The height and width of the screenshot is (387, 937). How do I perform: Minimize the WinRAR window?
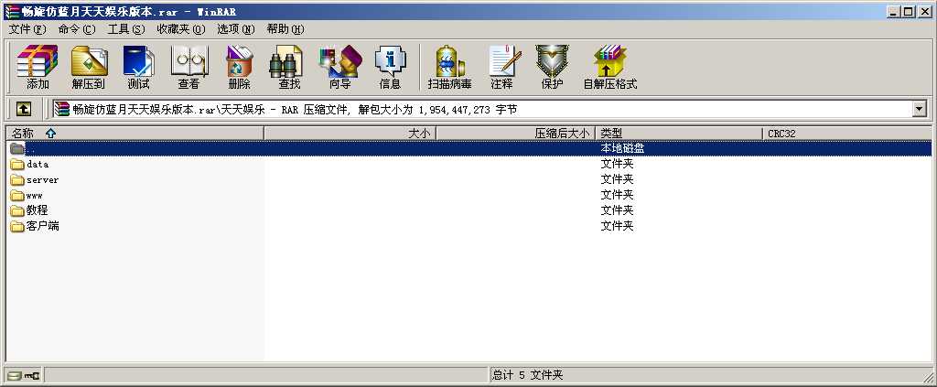(893, 11)
